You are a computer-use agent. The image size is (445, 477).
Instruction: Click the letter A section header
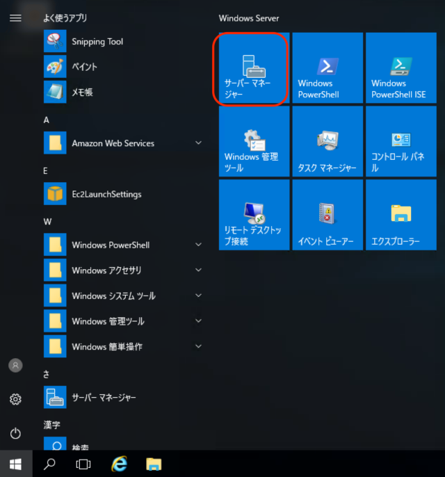click(46, 120)
